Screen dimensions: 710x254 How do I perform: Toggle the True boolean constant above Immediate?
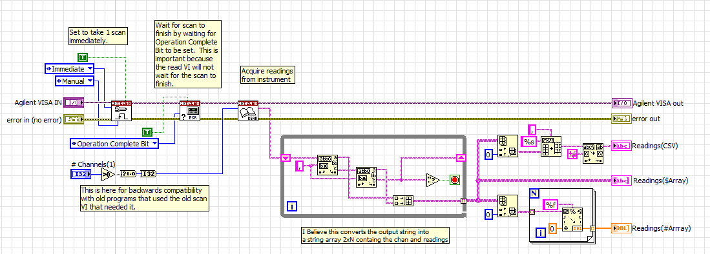(83, 57)
